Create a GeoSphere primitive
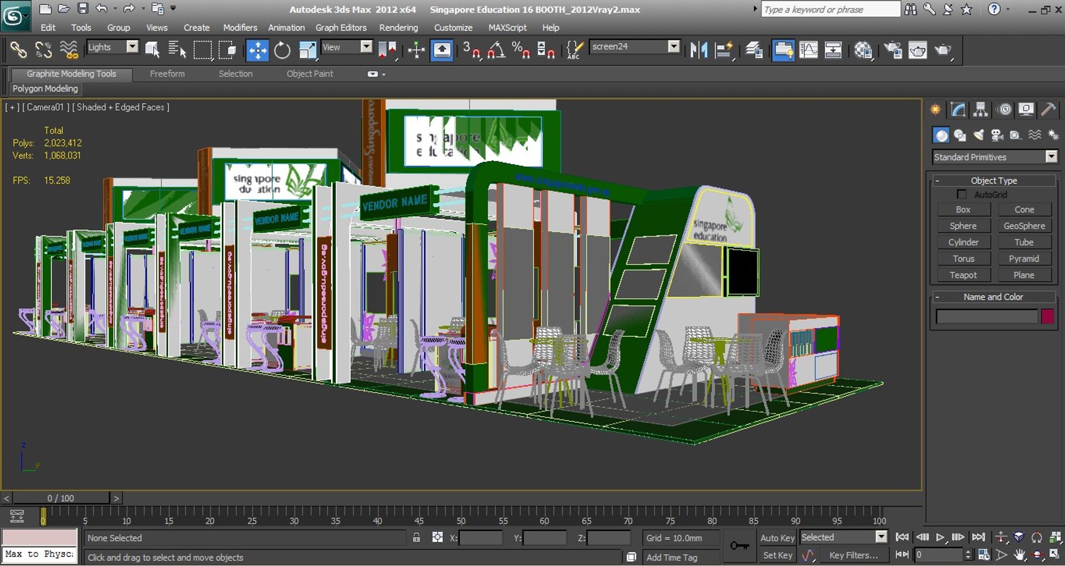The image size is (1065, 566). coord(1024,226)
